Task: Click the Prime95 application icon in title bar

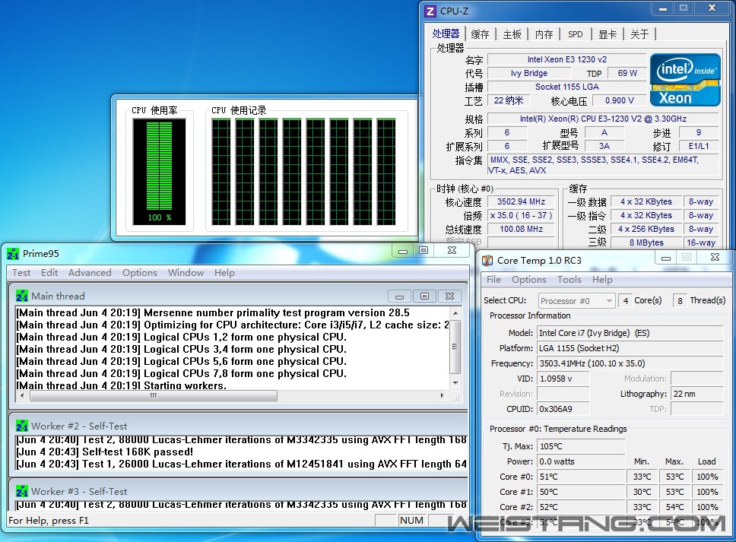Action: click(13, 254)
